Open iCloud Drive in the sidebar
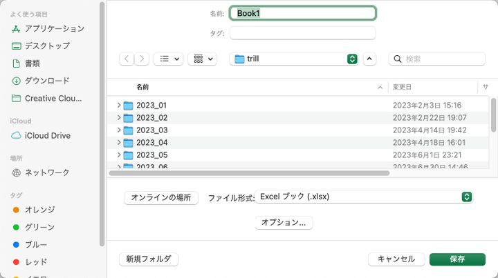498x278 pixels. coord(47,136)
